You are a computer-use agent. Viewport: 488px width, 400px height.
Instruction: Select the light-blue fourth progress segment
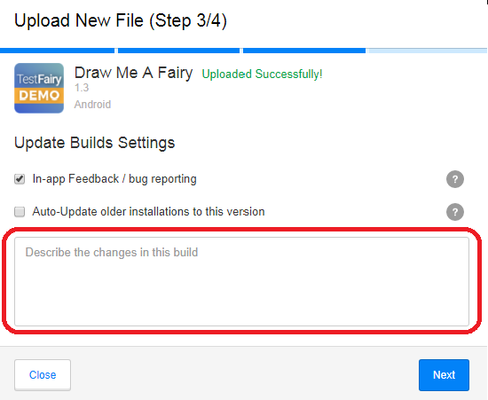(428, 51)
